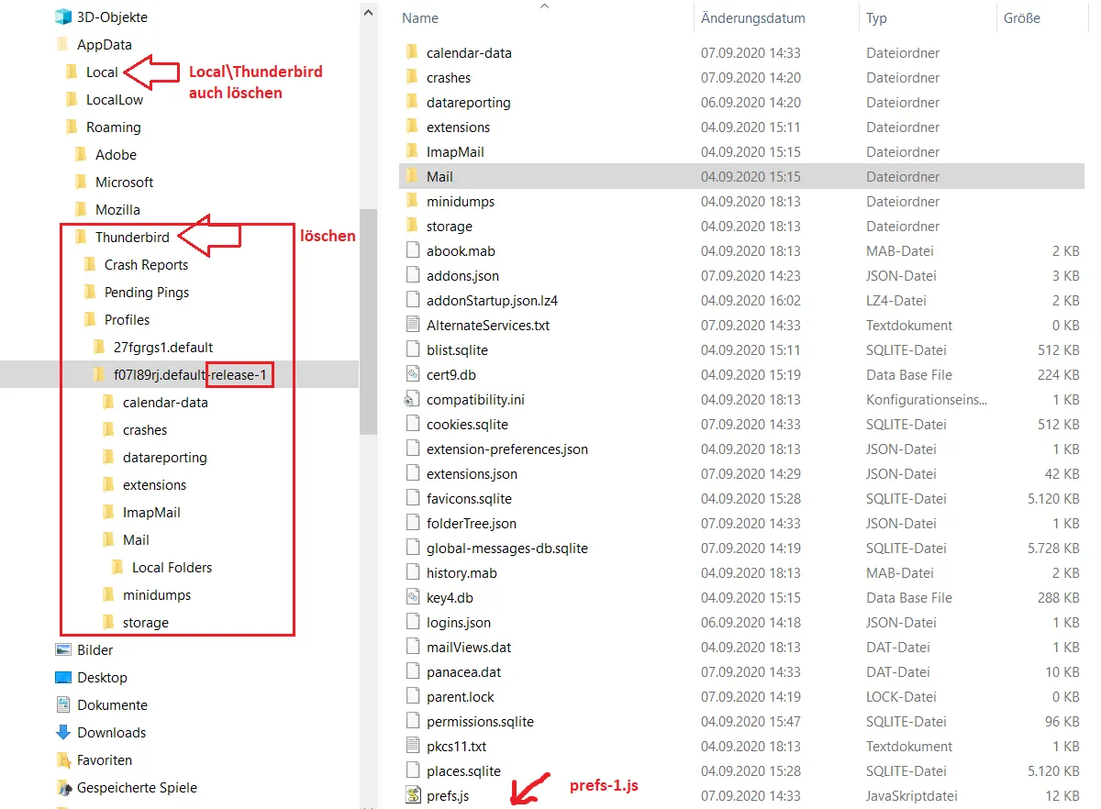Viewport: 1101px width, 809px height.
Task: Select minidumps folder in file list
Action: coord(461,201)
